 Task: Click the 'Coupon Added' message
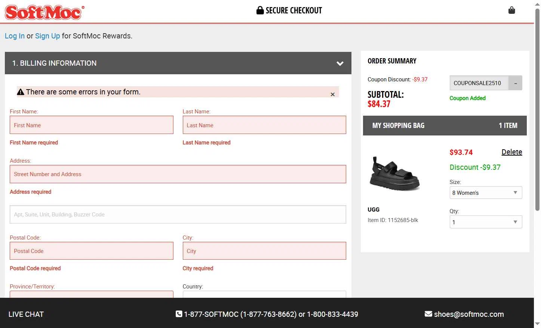[467, 98]
